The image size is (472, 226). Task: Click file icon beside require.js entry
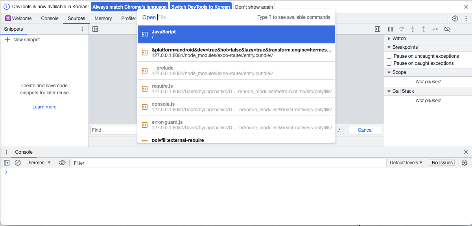click(145, 89)
